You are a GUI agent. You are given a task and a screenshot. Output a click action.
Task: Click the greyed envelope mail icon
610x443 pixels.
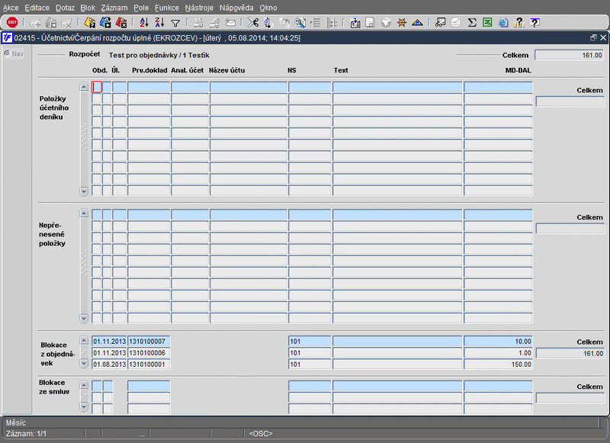[x=230, y=23]
